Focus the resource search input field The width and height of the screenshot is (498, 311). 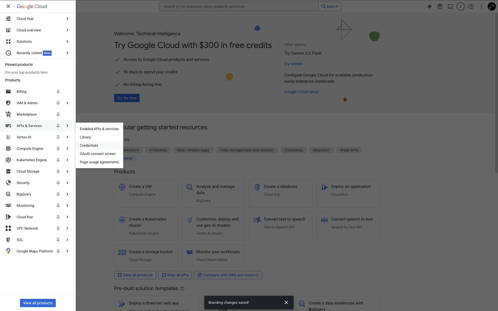(239, 6)
